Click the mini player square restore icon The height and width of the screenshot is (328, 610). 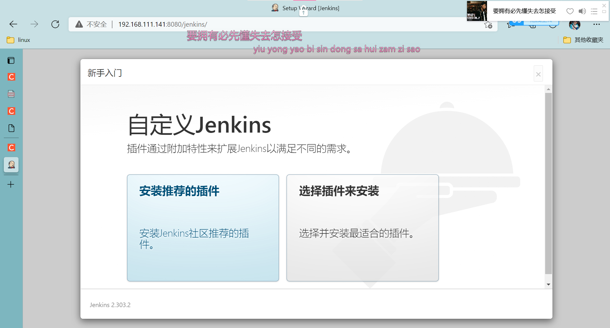pyautogui.click(x=604, y=12)
